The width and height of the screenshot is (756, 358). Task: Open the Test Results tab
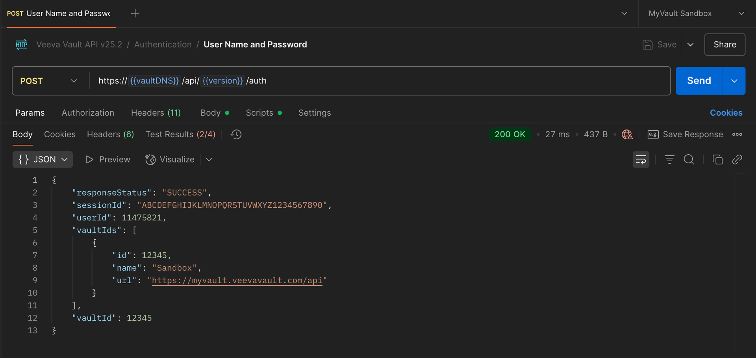point(180,135)
